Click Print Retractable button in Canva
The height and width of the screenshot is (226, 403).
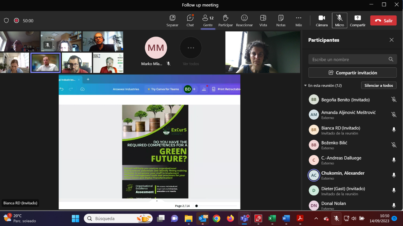tap(226, 89)
